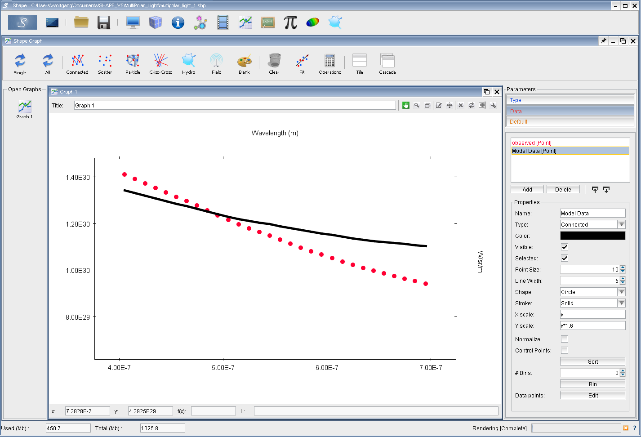Click the graph Title input field
641x437 pixels.
click(235, 105)
